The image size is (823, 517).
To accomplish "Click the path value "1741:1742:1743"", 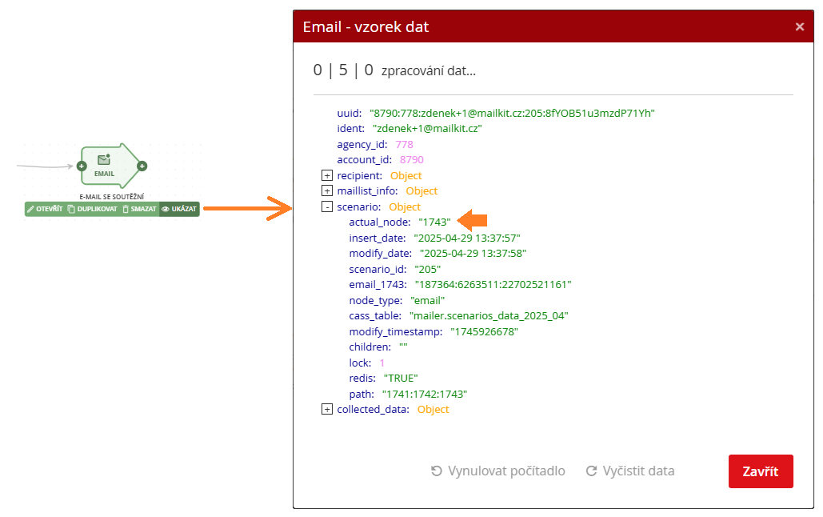I will [424, 394].
